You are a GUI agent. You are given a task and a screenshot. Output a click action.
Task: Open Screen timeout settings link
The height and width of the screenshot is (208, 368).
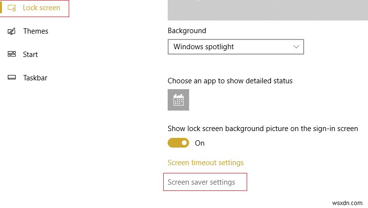(x=205, y=163)
